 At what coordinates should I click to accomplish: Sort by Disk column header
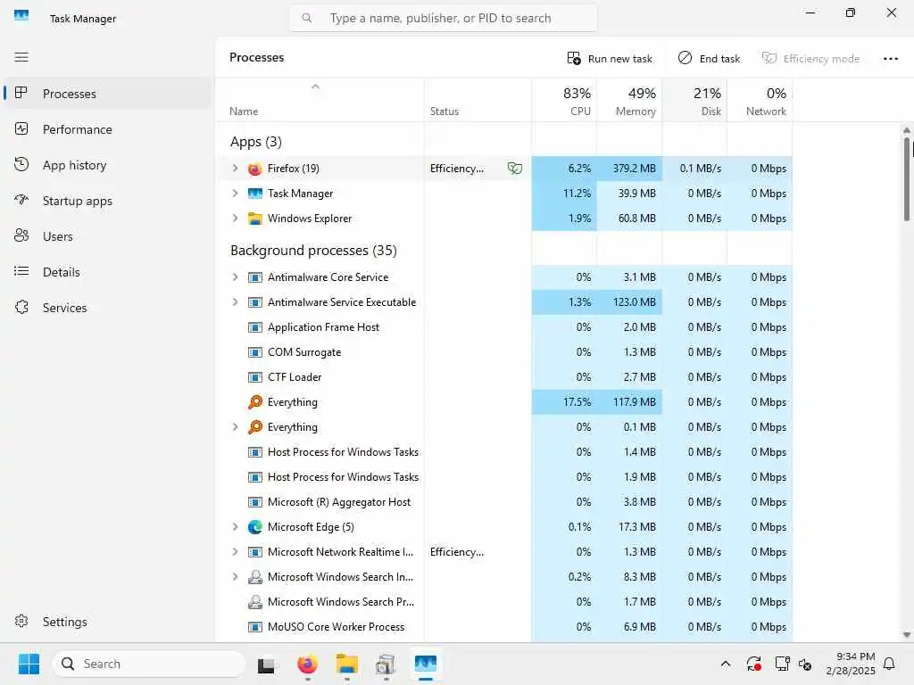(x=694, y=100)
